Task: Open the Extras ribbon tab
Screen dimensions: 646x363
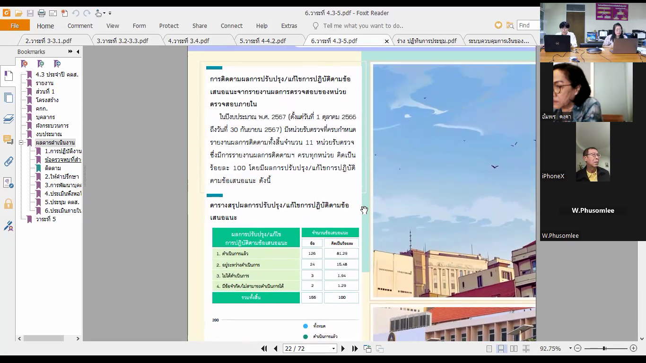Action: click(x=289, y=26)
